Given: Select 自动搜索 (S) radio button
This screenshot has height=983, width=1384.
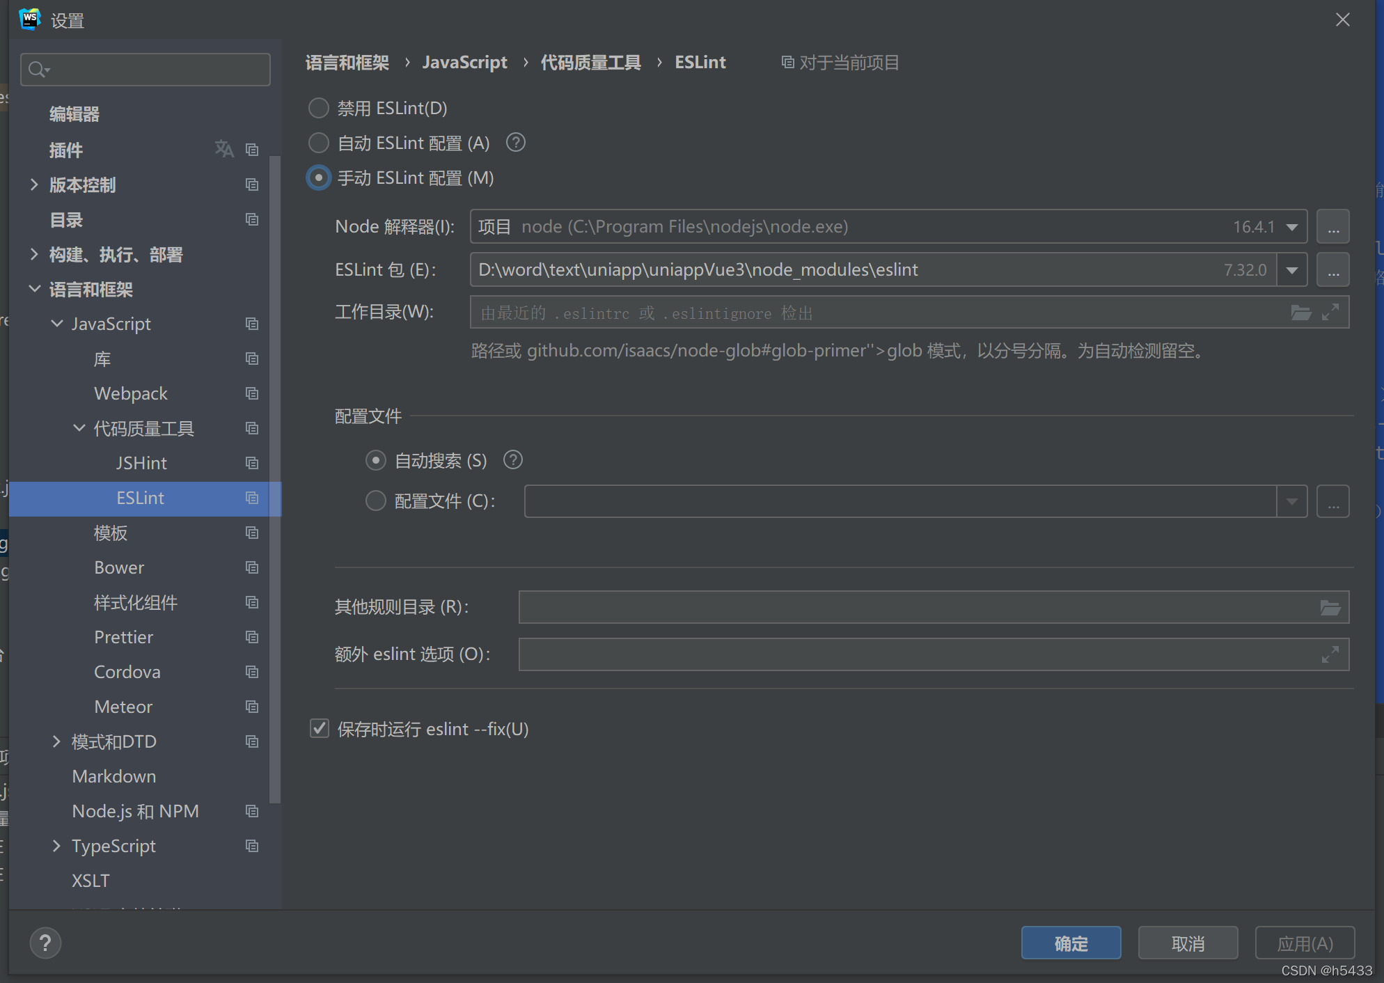Looking at the screenshot, I should (x=376, y=460).
